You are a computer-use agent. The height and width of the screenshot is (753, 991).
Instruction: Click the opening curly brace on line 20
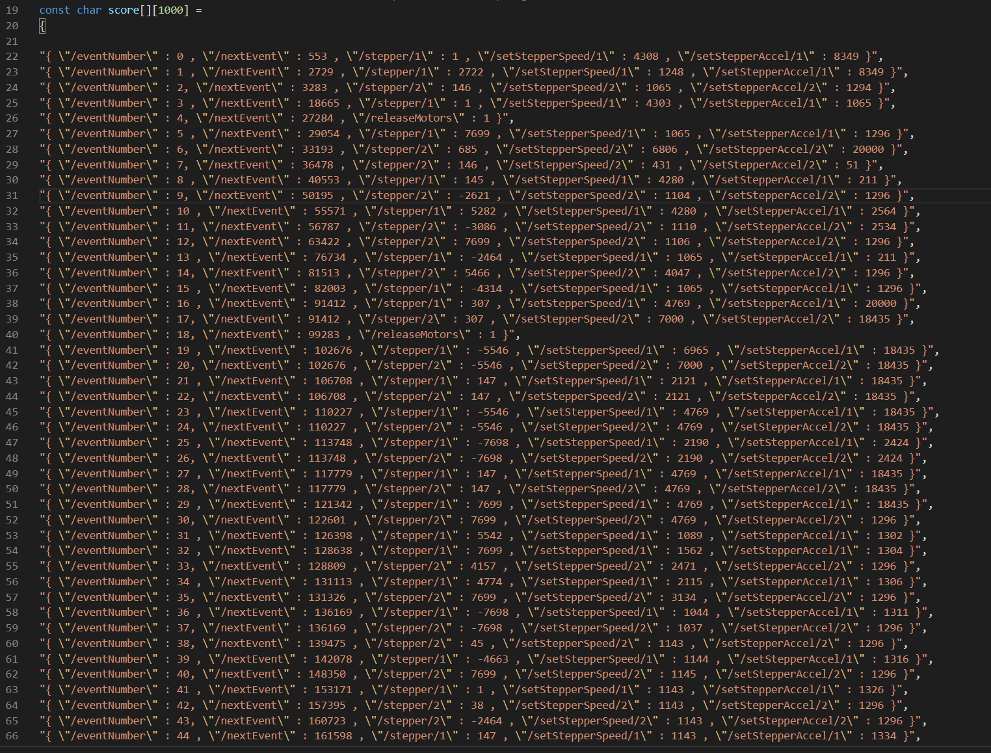coord(42,26)
